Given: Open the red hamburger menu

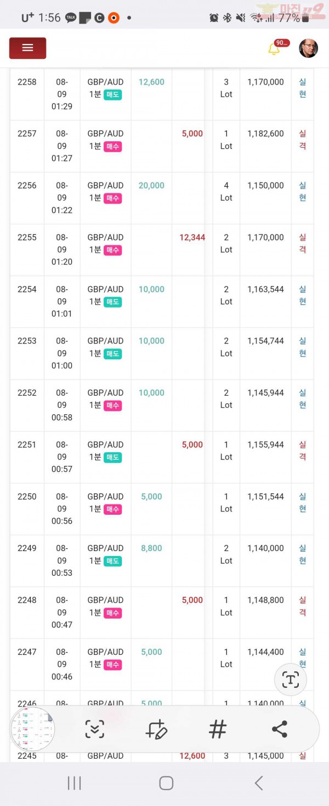Looking at the screenshot, I should (x=27, y=48).
